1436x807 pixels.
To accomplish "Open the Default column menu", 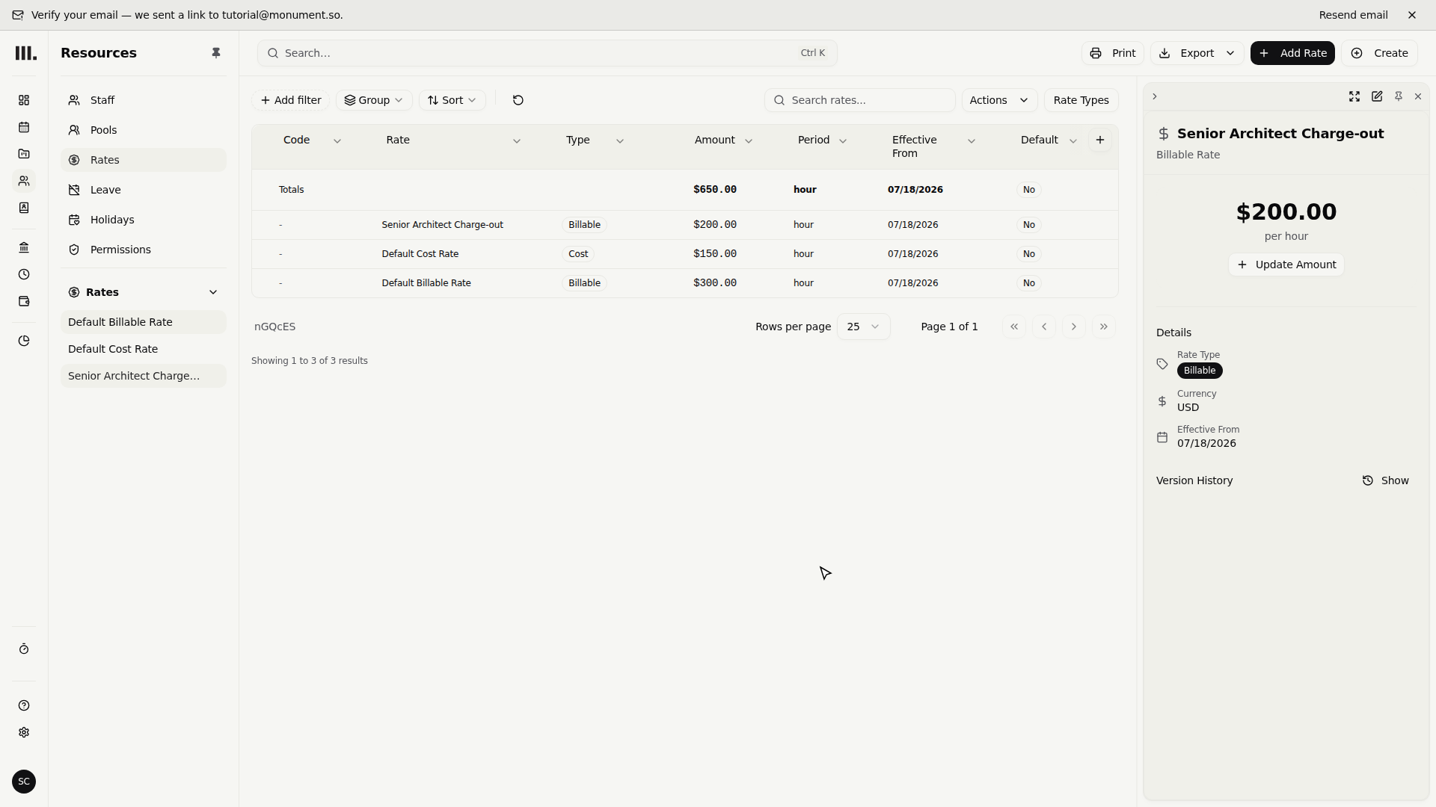I will [x=1073, y=140].
